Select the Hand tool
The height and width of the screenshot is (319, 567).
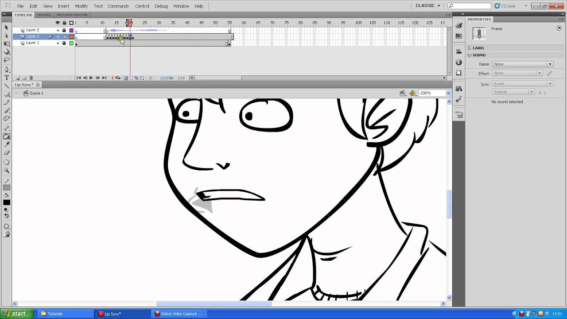pyautogui.click(x=7, y=162)
